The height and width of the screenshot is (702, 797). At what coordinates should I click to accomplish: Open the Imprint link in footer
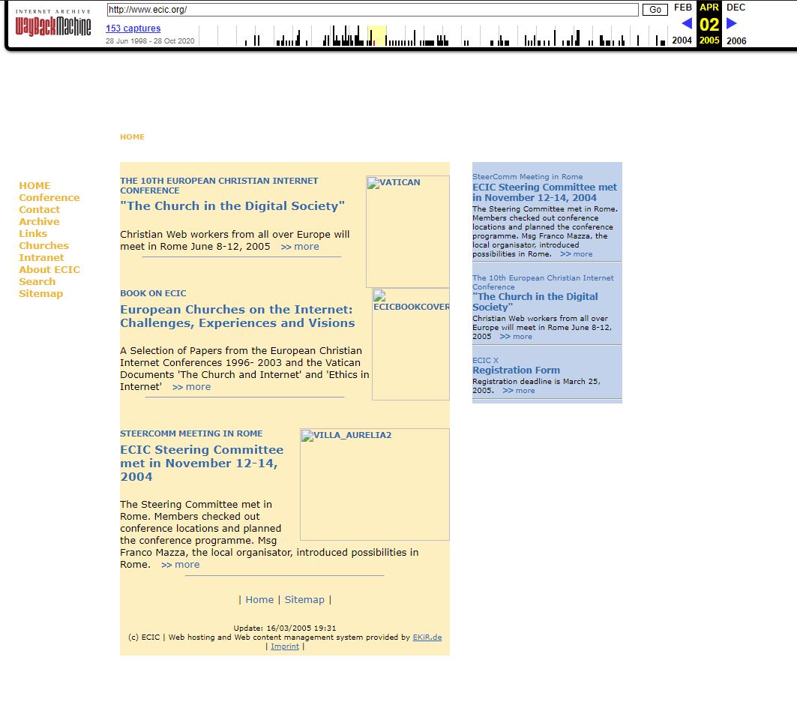click(x=285, y=646)
